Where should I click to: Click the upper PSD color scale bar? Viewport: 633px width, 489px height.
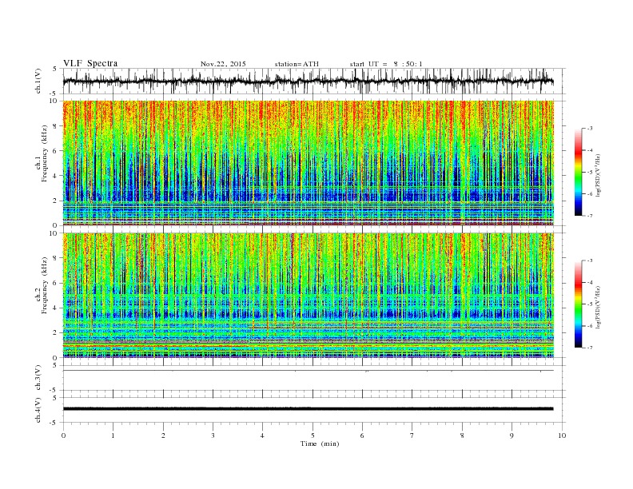[578, 173]
